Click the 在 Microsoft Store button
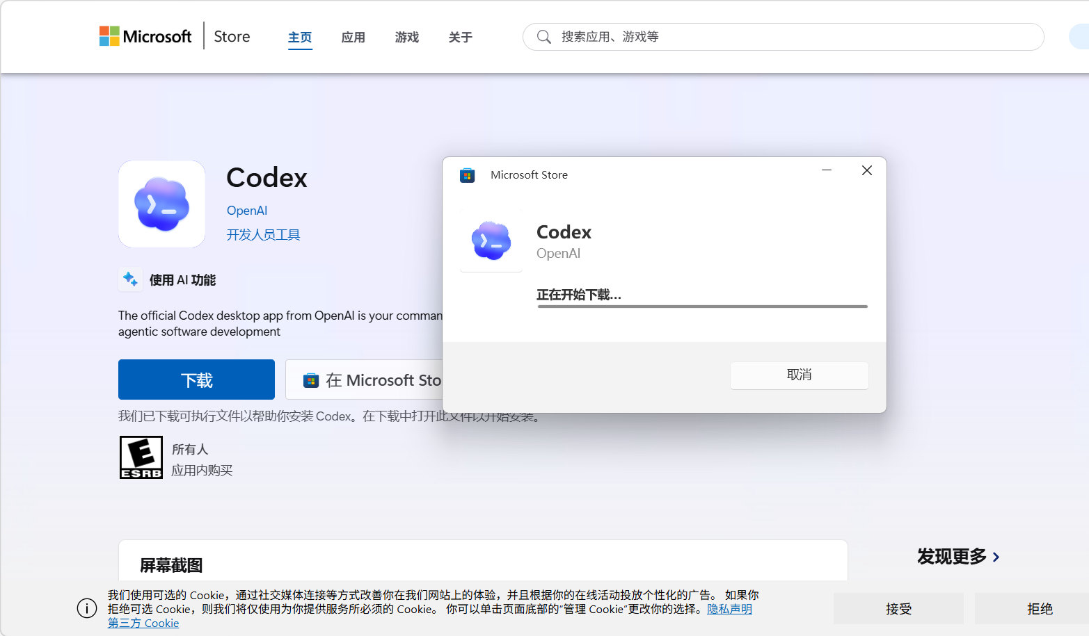Image resolution: width=1089 pixels, height=636 pixels. pos(364,380)
